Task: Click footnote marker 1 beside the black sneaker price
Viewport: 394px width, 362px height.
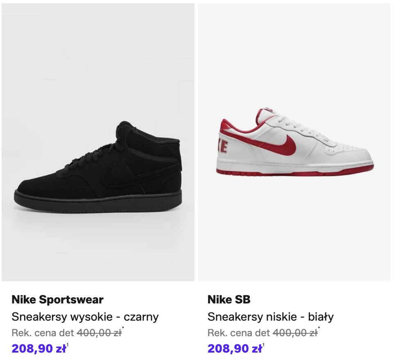Action: click(x=68, y=345)
